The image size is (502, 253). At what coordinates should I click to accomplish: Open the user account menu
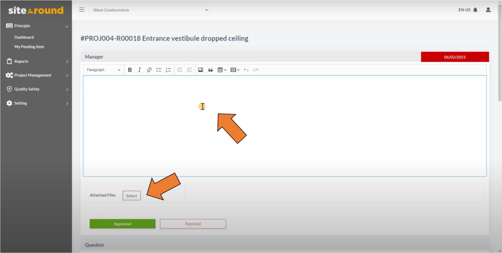(488, 10)
